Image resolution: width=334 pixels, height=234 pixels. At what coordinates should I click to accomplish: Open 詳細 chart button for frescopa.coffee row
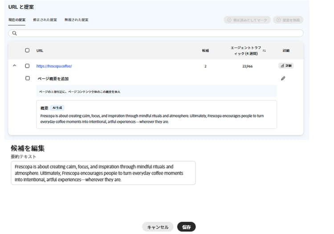click(x=286, y=66)
